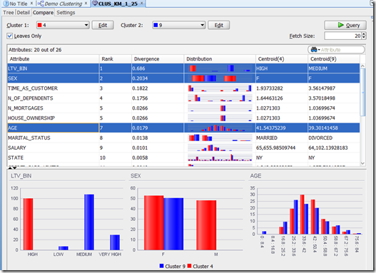Click the 0.686 divergence value
The width and height of the screenshot is (376, 273).
[x=138, y=68]
